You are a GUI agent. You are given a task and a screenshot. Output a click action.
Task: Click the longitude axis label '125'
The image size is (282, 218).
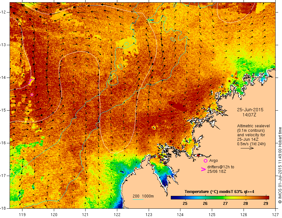(212, 214)
